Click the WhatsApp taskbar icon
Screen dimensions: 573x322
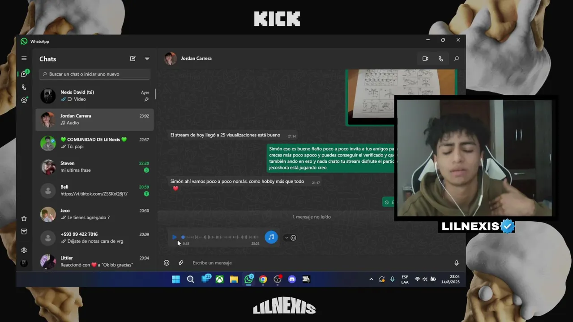tap(248, 280)
